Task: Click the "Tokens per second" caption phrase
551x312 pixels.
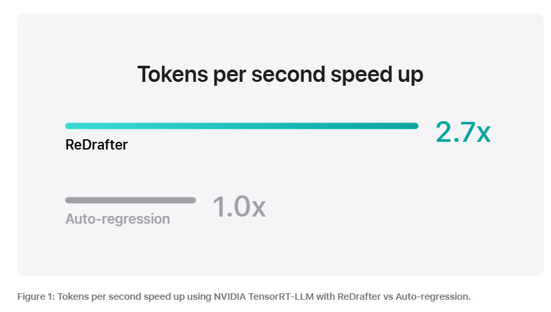Action: 97,297
